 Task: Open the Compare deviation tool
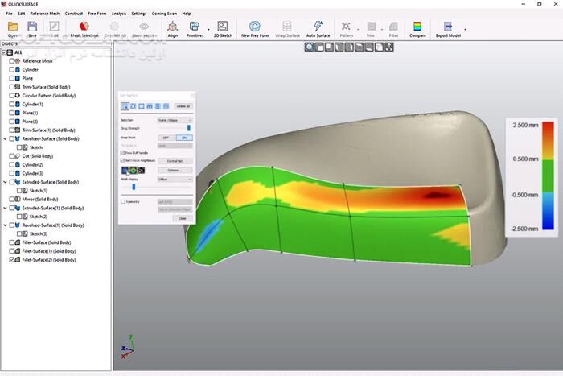tap(417, 28)
